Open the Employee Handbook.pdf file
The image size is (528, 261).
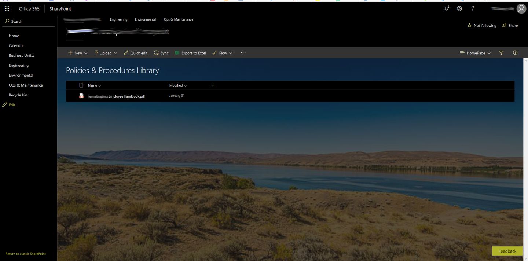point(117,96)
